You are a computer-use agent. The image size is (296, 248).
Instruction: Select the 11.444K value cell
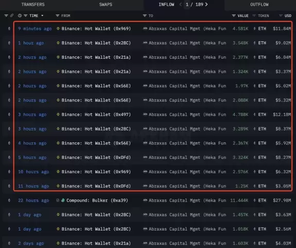tap(239, 201)
